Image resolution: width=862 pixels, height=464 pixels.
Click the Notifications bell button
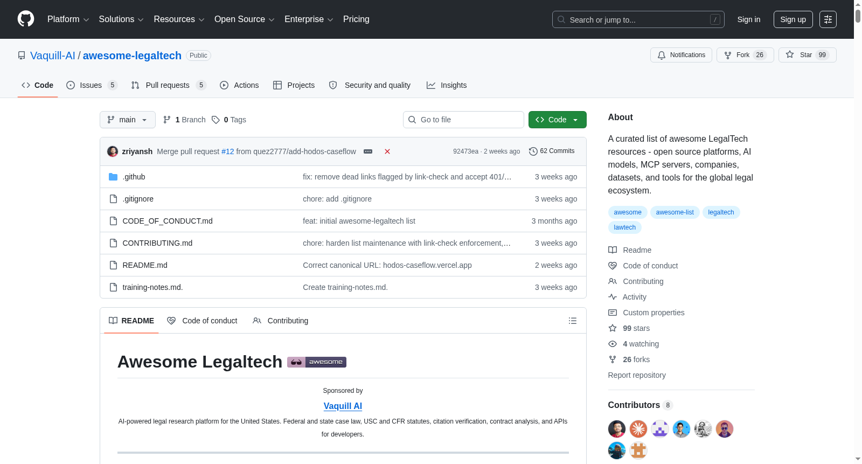[681, 55]
